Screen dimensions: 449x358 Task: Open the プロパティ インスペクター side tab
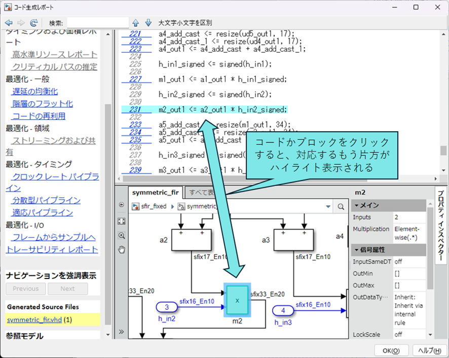click(x=440, y=226)
